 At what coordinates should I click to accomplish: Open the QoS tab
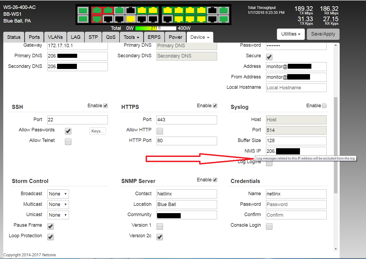point(111,37)
